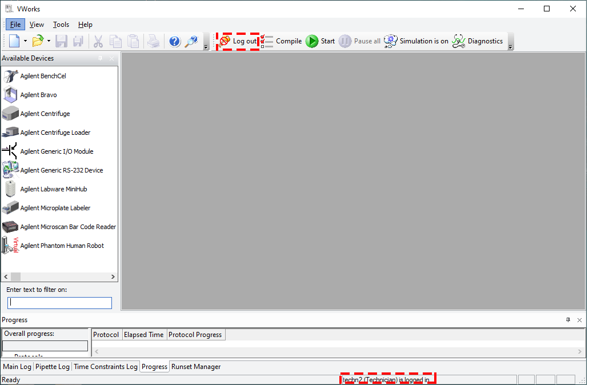Pin the Progress panel
This screenshot has width=589, height=385.
[x=568, y=320]
